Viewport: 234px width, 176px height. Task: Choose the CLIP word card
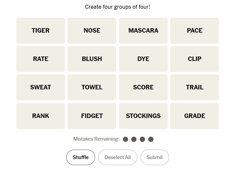[x=194, y=59]
